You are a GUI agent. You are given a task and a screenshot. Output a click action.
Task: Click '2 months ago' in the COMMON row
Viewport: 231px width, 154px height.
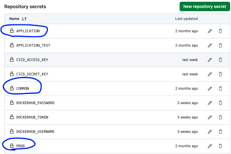pyautogui.click(x=187, y=89)
